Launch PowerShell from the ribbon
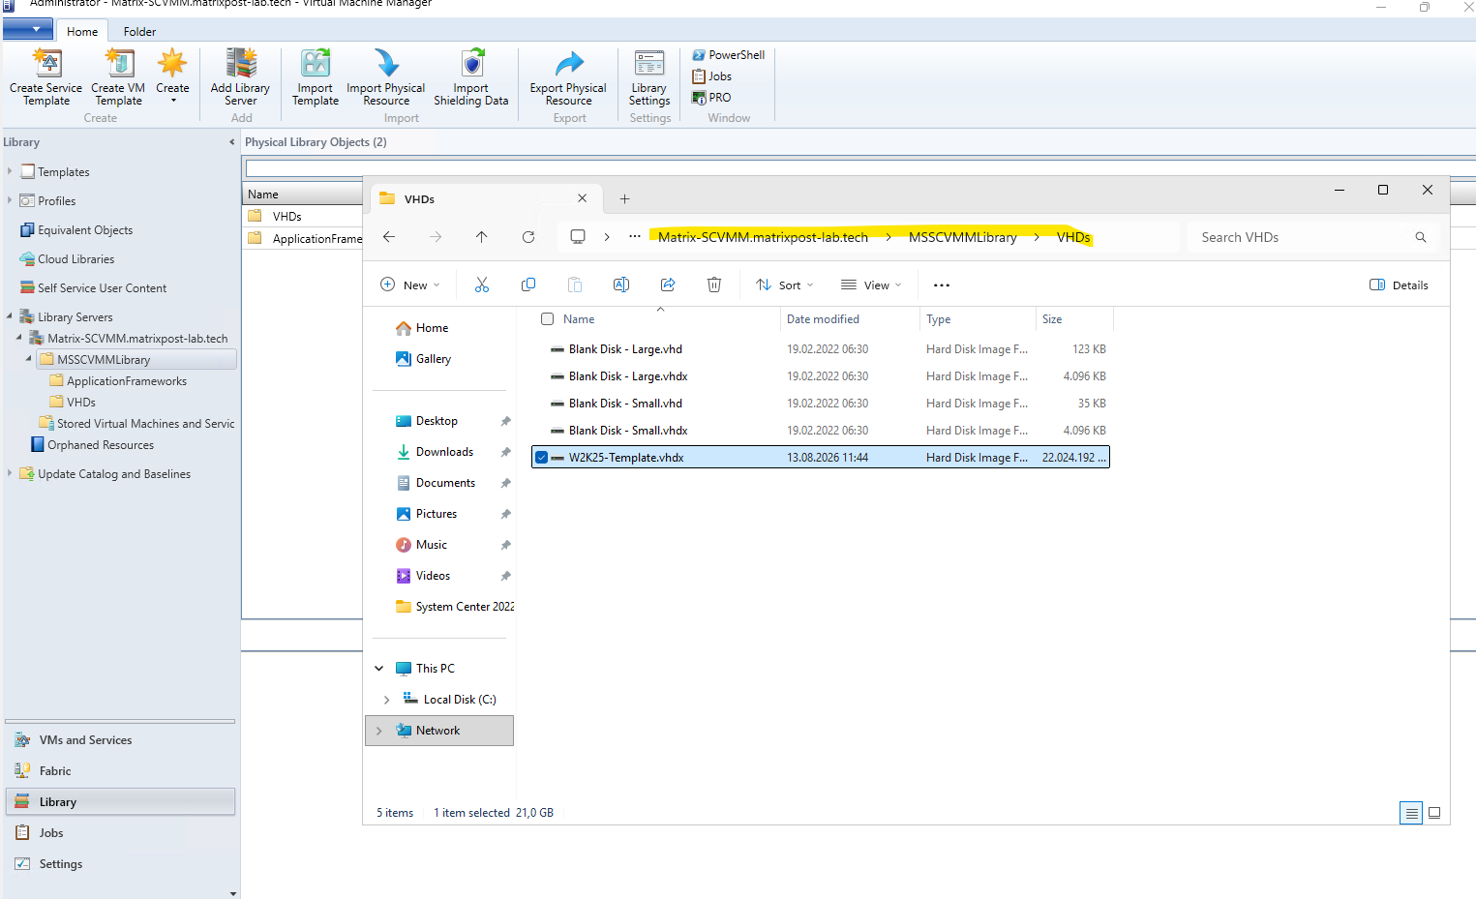Viewport: 1476px width, 899px height. [728, 55]
